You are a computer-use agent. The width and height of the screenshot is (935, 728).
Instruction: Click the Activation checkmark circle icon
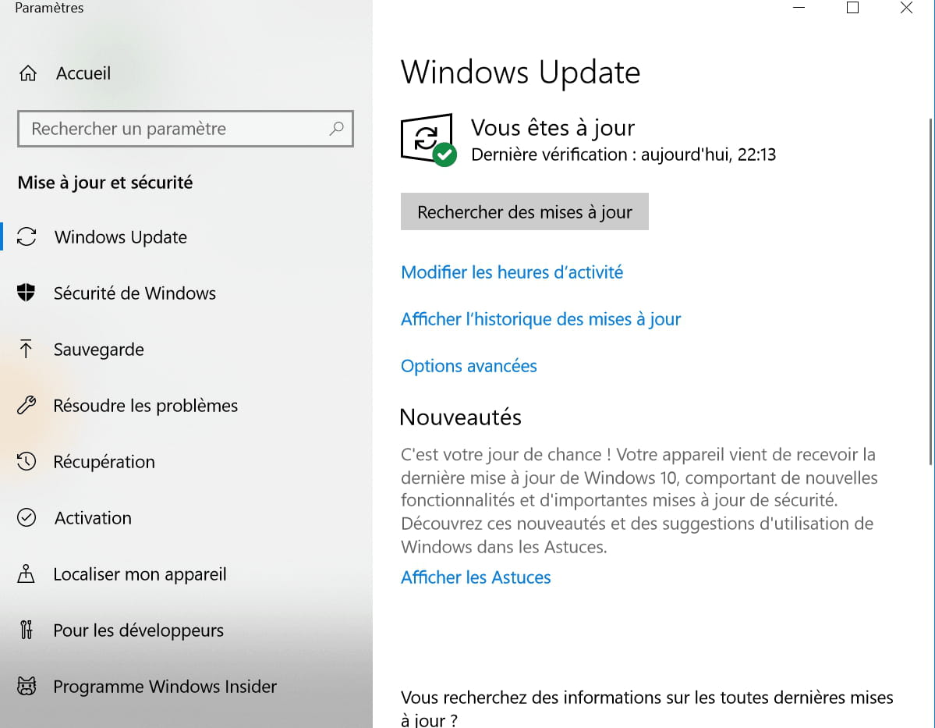point(27,517)
